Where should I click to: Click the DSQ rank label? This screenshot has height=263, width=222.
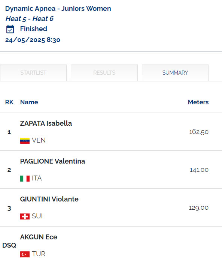tap(9, 245)
